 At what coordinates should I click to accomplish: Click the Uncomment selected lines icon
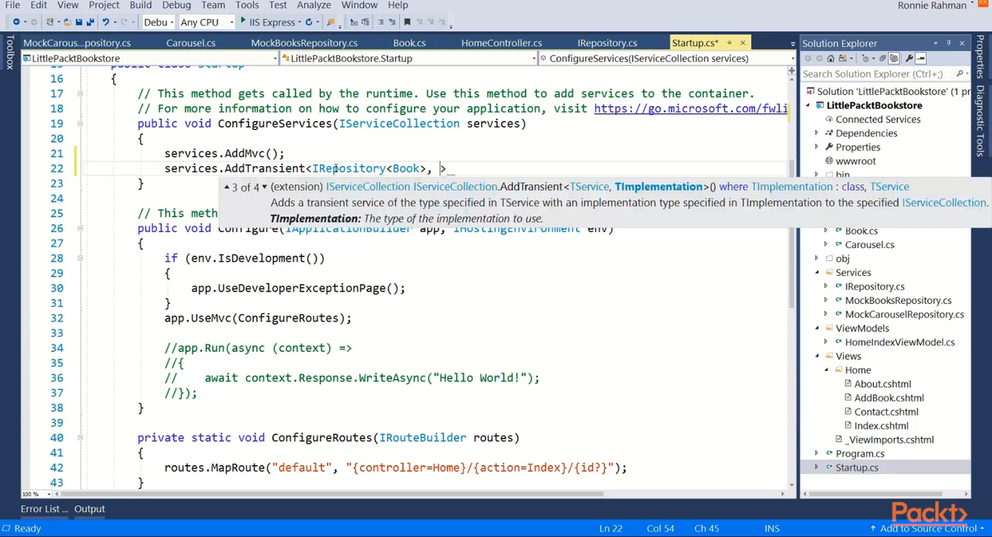click(392, 22)
